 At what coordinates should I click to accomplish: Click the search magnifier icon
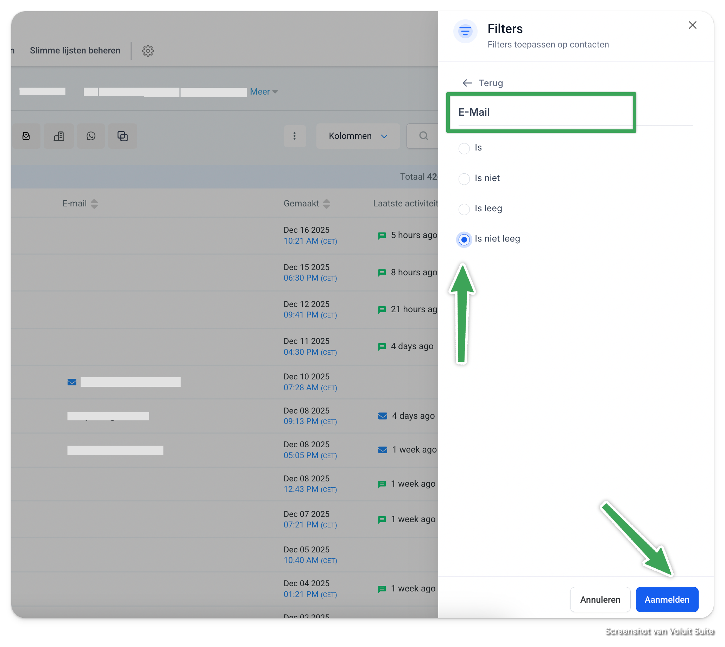click(x=423, y=136)
